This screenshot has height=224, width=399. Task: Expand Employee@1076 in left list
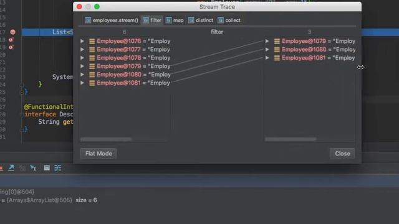click(x=82, y=41)
